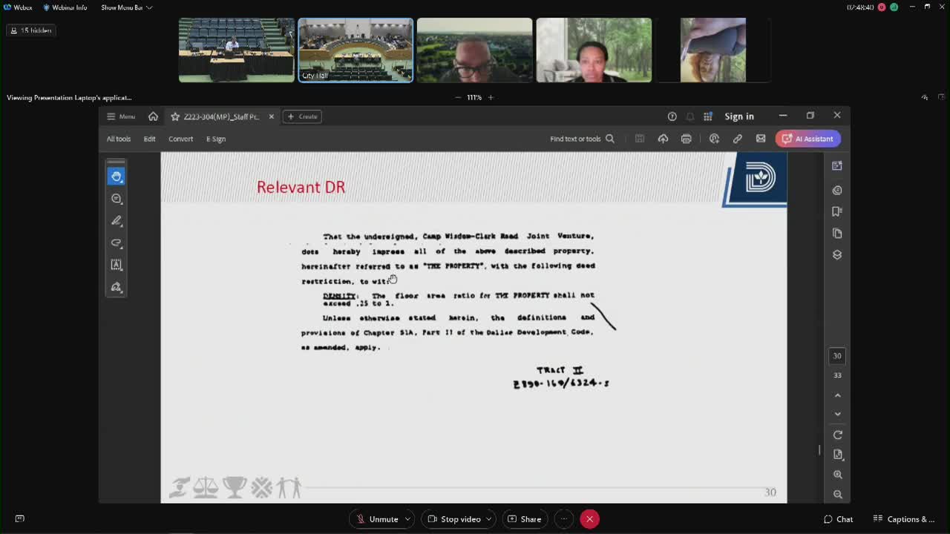
Task: Open the Show Menu Bar dropdown
Action: (127, 7)
